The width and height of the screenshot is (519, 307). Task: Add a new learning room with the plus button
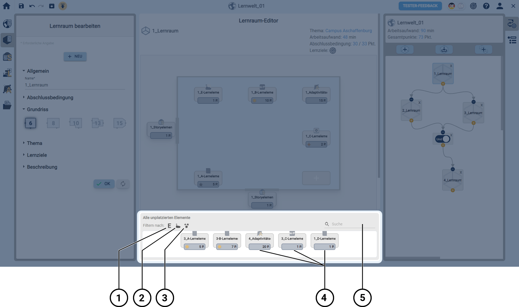[405, 49]
